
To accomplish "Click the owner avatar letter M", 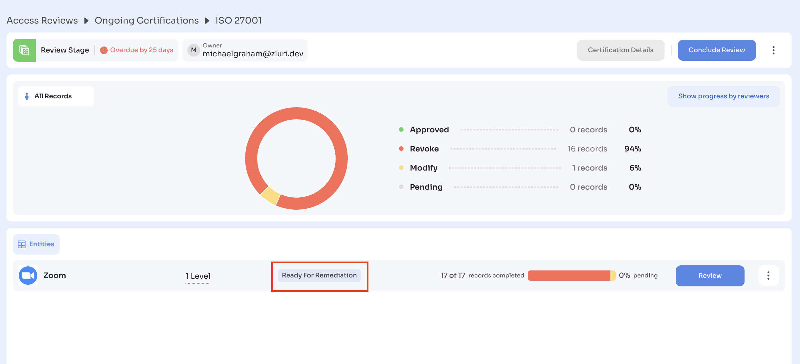I will 193,50.
